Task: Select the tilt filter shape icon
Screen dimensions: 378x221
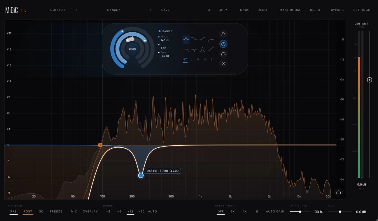Action: coord(211,50)
